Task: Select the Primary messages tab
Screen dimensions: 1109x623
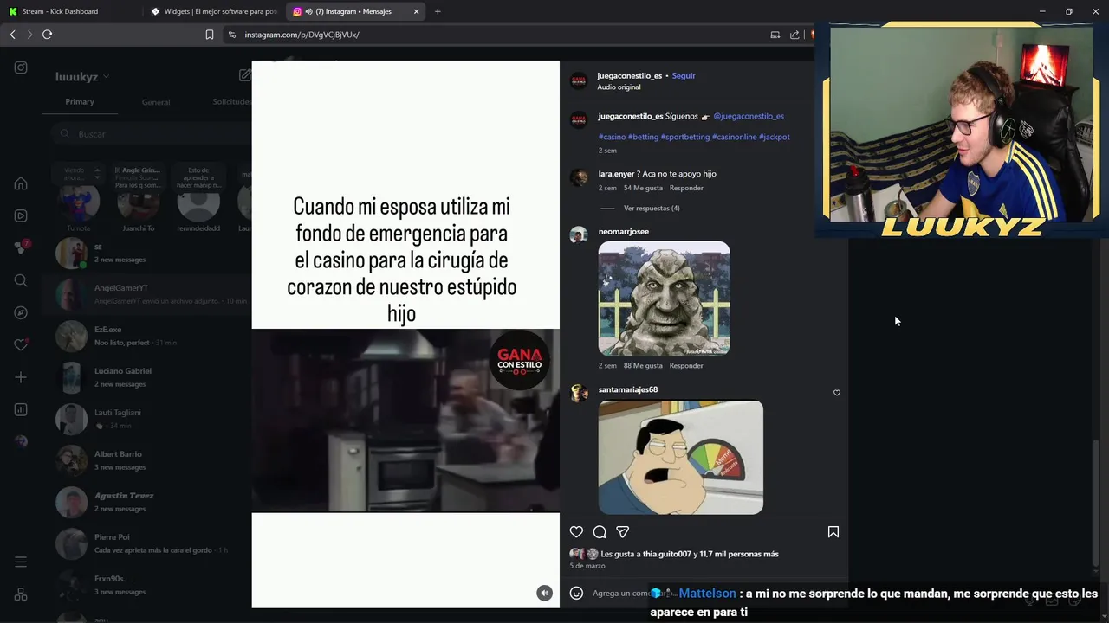Action: [x=80, y=101]
